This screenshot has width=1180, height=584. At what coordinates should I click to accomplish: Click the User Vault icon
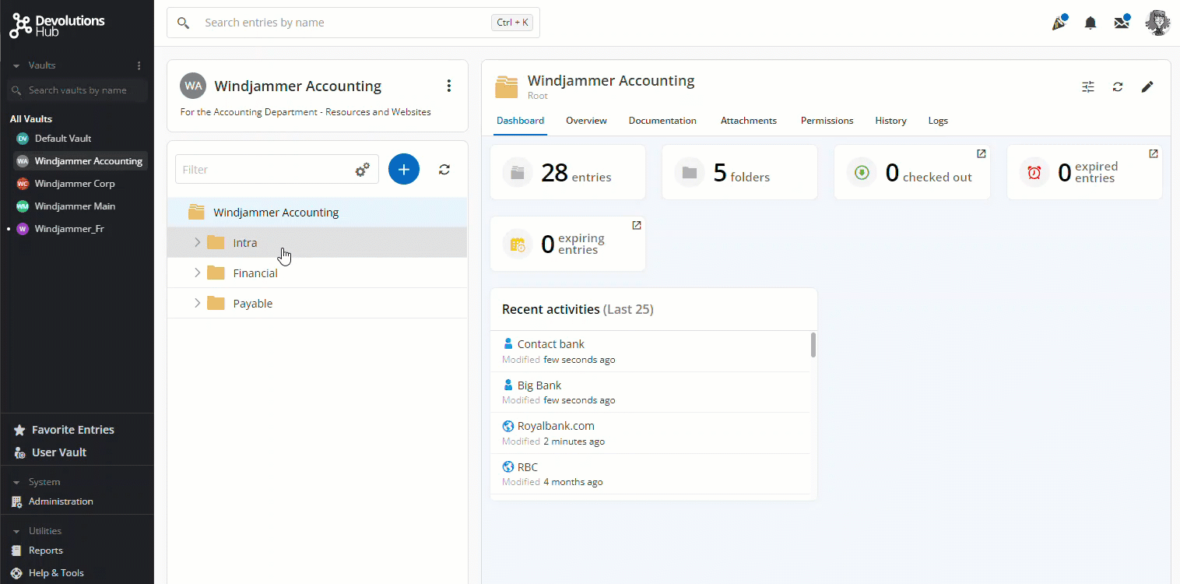(19, 452)
